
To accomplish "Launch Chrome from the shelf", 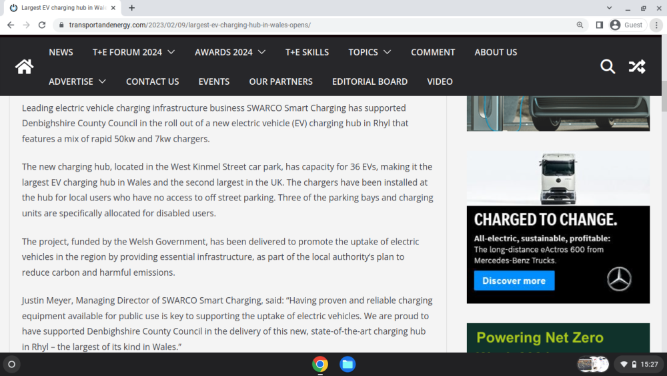I will coord(320,364).
